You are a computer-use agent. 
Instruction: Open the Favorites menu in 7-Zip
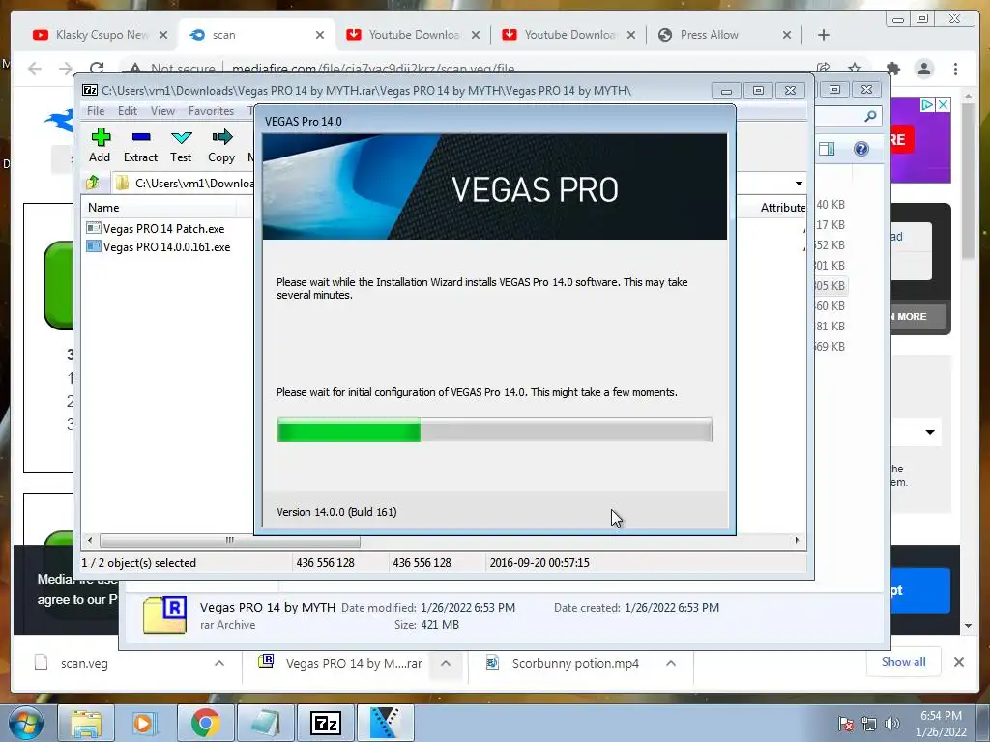point(212,111)
